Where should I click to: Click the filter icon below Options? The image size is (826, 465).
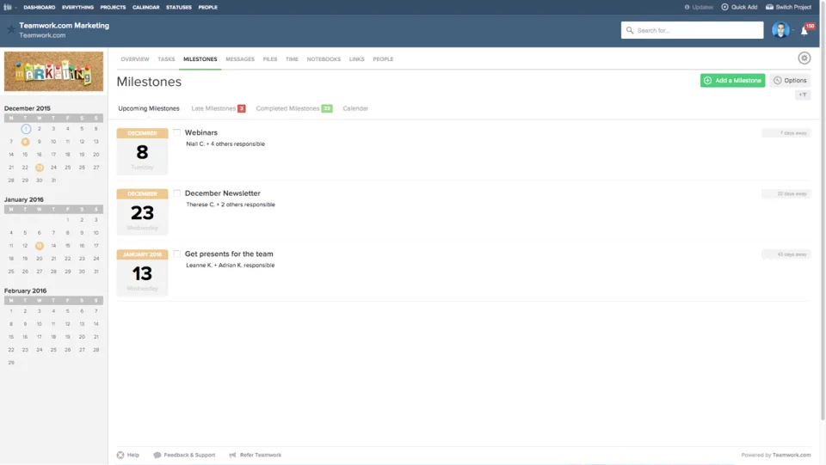pyautogui.click(x=803, y=95)
